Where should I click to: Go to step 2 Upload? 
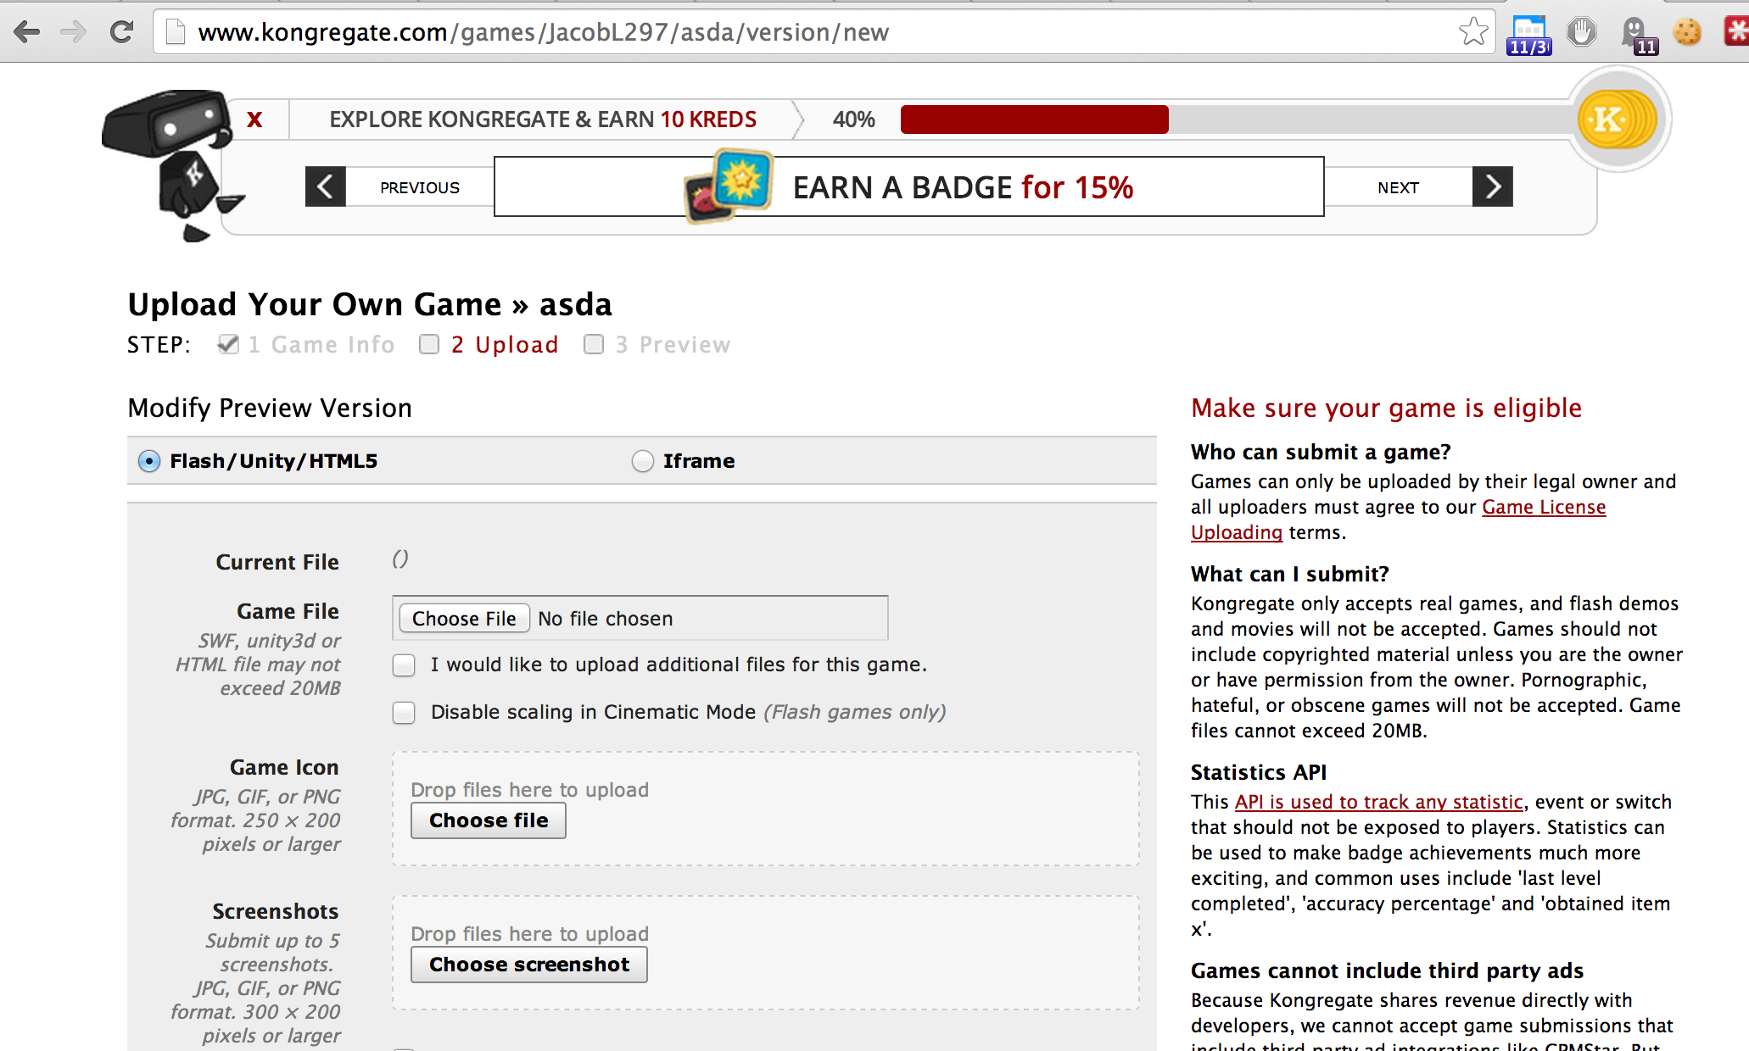tap(505, 345)
